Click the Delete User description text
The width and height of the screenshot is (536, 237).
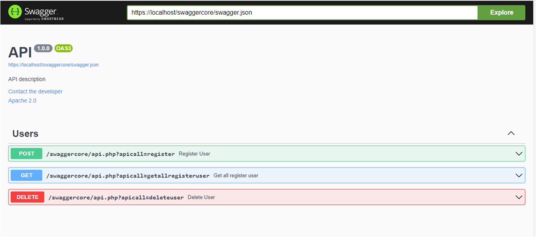pyautogui.click(x=202, y=197)
